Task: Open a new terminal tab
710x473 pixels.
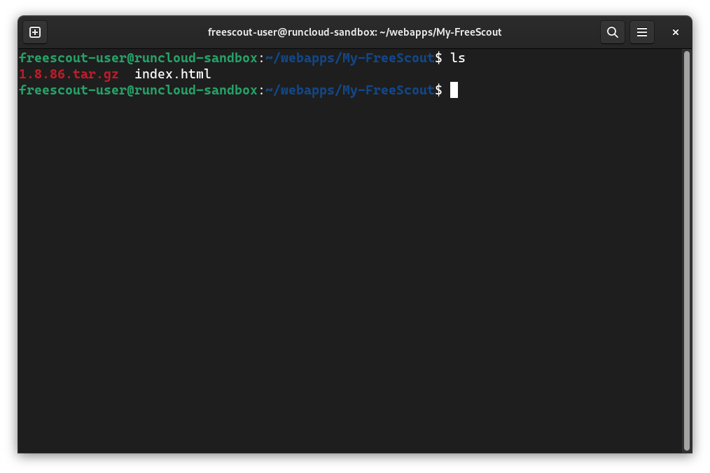Action: (35, 32)
